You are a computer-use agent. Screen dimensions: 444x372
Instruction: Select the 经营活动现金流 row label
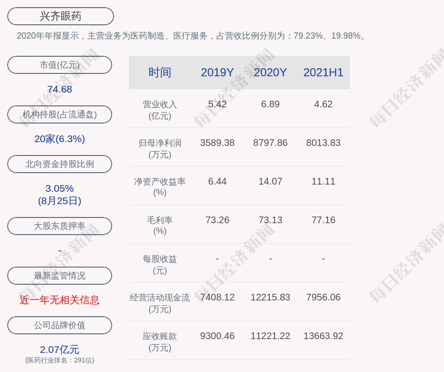coord(159,298)
